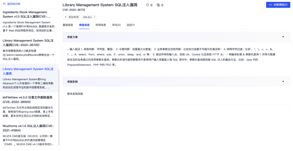Click link icon in 关联情报 button

pyautogui.click(x=270, y=5)
